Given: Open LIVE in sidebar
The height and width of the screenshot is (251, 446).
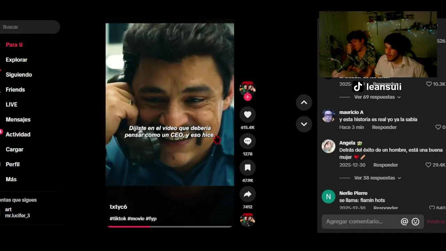Looking at the screenshot, I should coord(11,105).
